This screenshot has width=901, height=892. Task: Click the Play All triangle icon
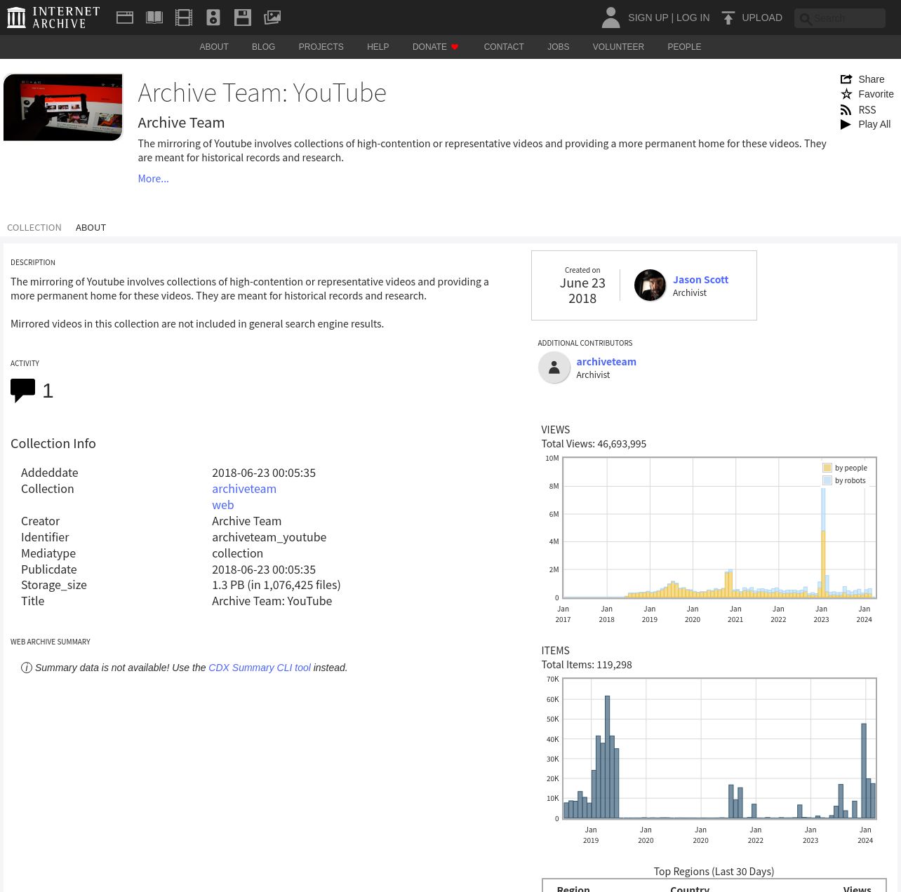(x=846, y=124)
